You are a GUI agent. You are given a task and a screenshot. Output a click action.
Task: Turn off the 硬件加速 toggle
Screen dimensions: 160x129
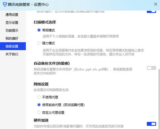click(151, 124)
